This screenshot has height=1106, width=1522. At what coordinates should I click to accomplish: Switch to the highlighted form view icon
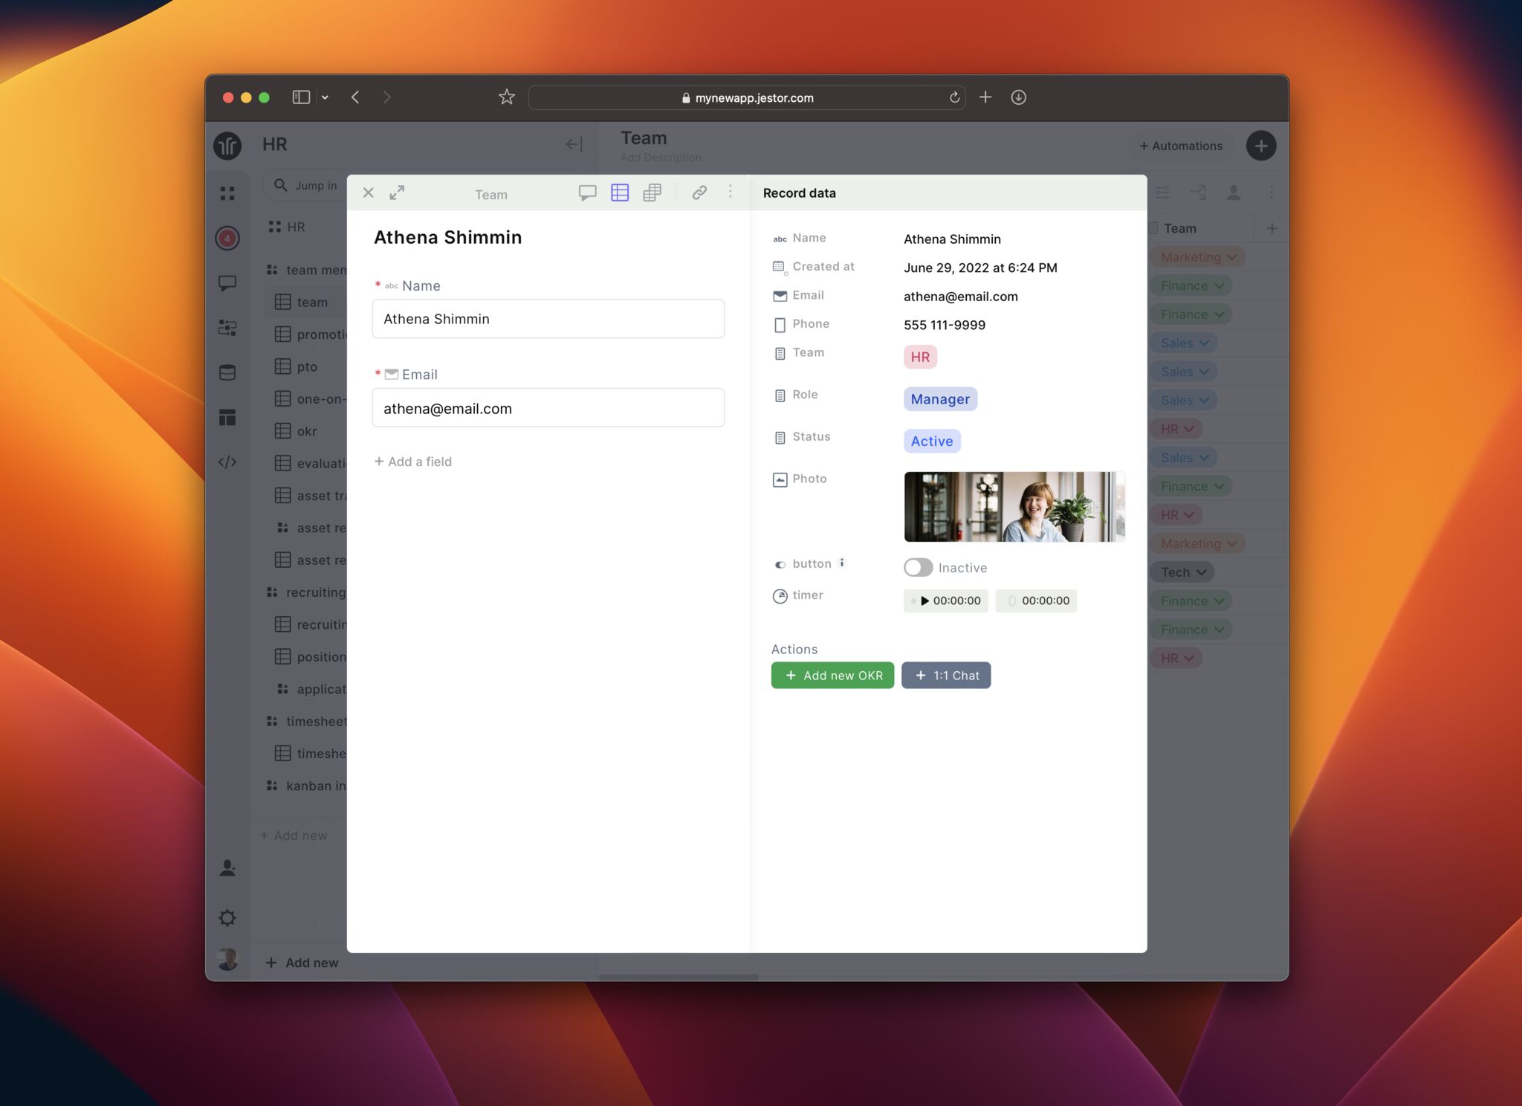(620, 193)
